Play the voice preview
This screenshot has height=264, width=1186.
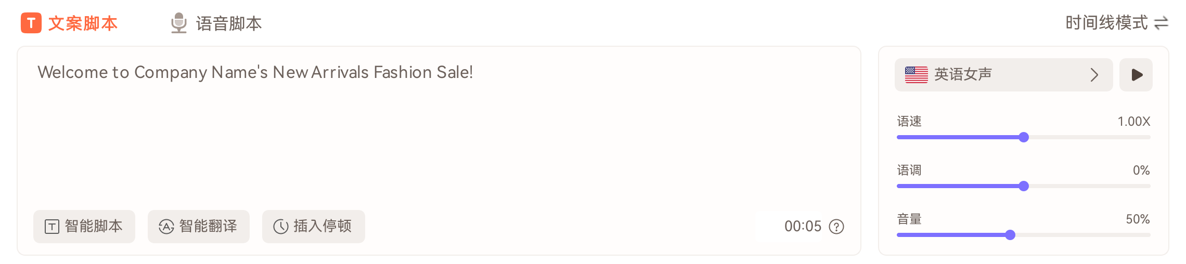pos(1136,75)
